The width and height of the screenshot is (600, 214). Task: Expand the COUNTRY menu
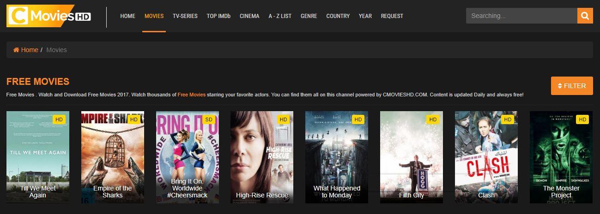(338, 16)
